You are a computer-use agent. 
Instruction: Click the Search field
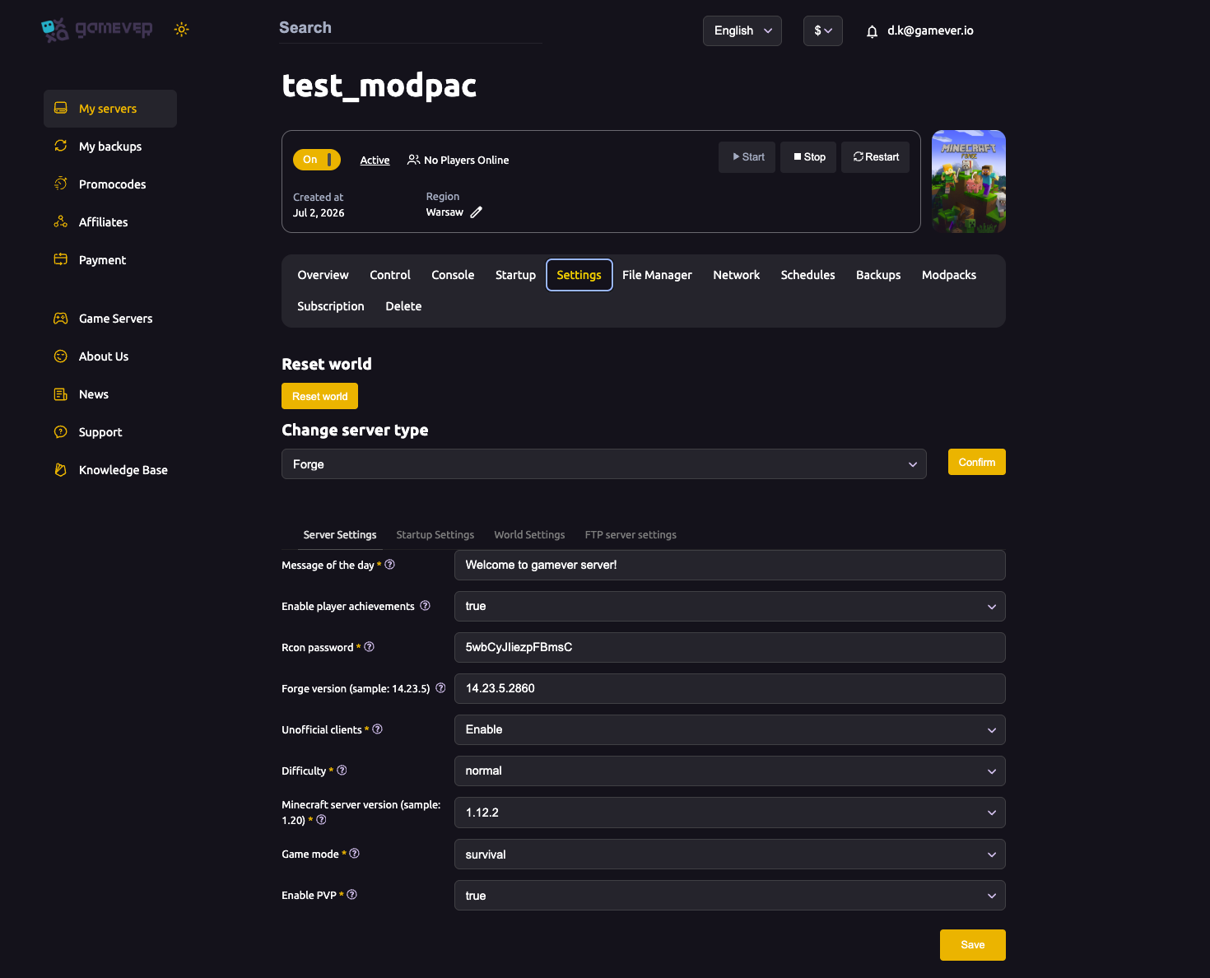(x=410, y=28)
